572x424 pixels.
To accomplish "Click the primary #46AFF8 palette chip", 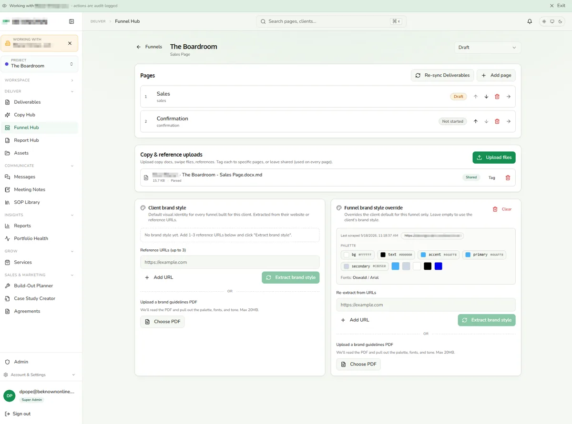I will coord(484,255).
